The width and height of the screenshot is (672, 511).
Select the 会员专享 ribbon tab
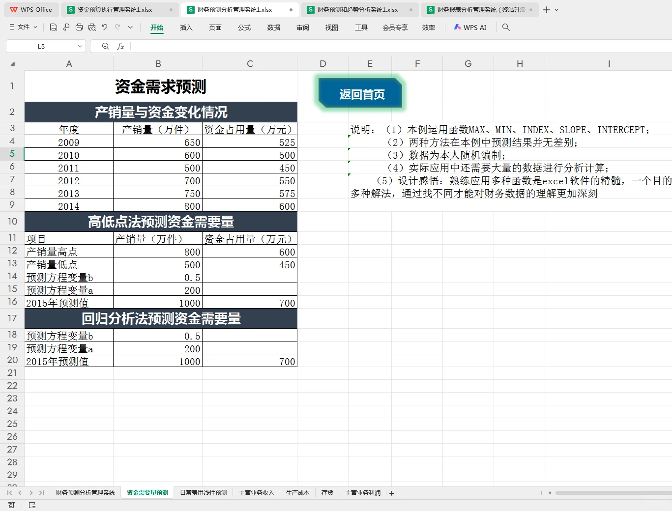[x=395, y=28]
